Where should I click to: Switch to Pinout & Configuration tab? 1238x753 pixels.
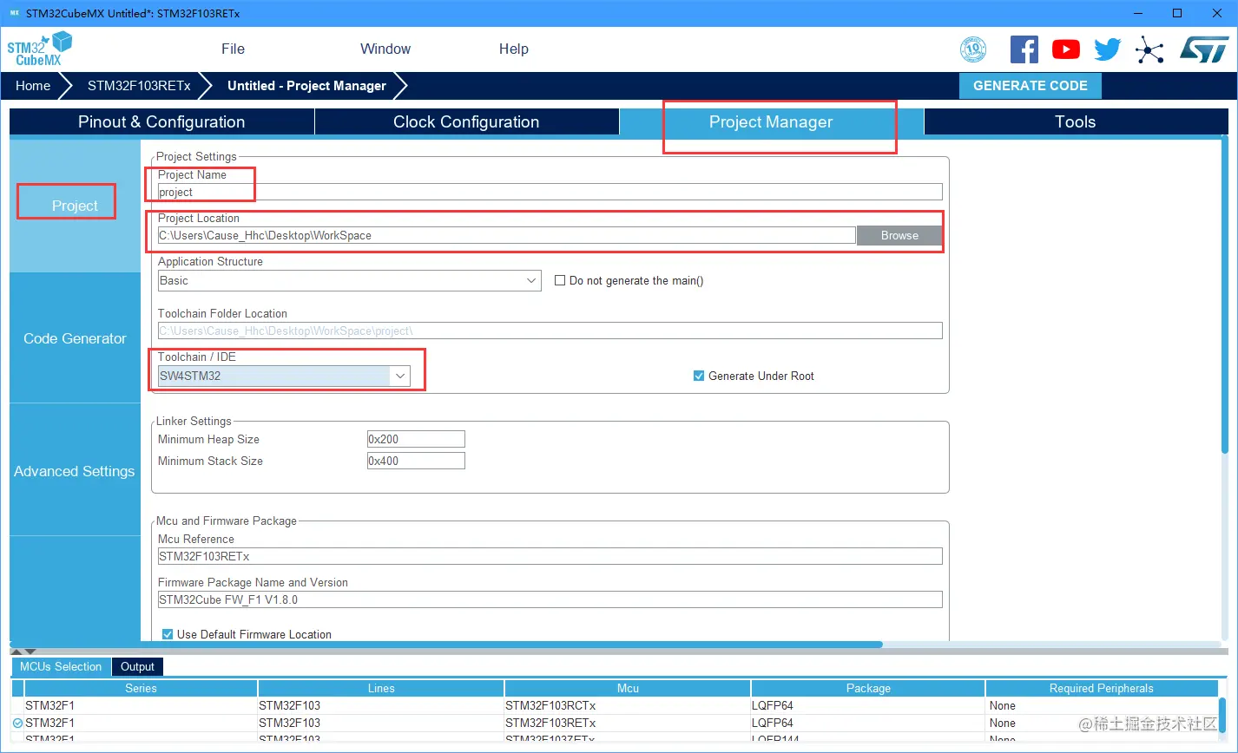coord(161,121)
